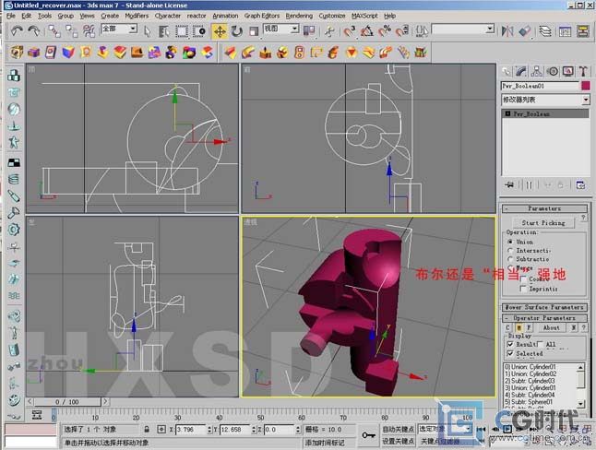Viewport: 596px width, 450px height.
Task: Open the Layer Manager icon
Action: pos(545,31)
